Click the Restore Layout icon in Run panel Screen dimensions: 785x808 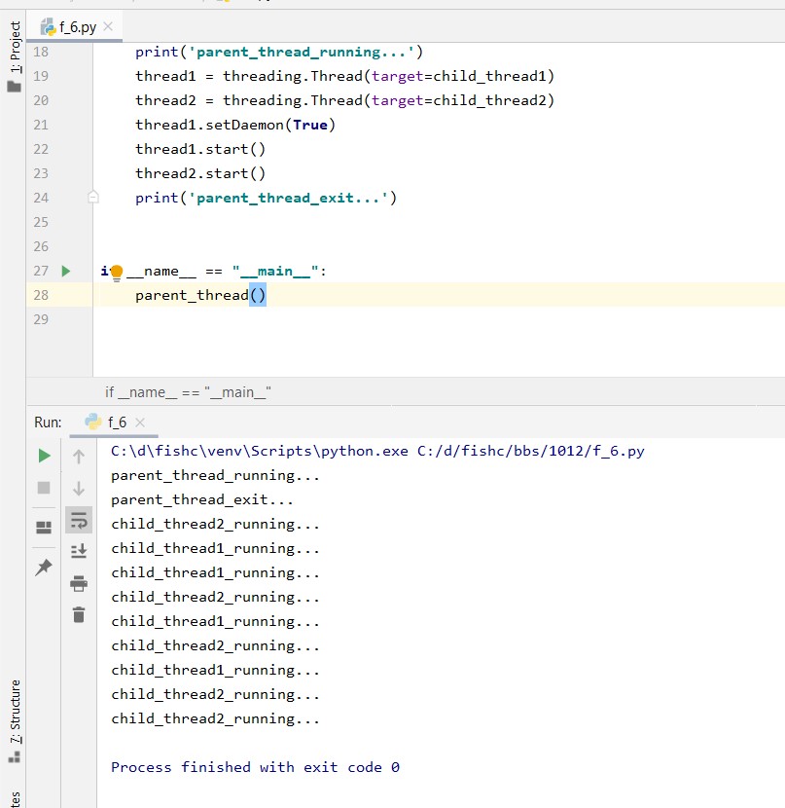[44, 527]
